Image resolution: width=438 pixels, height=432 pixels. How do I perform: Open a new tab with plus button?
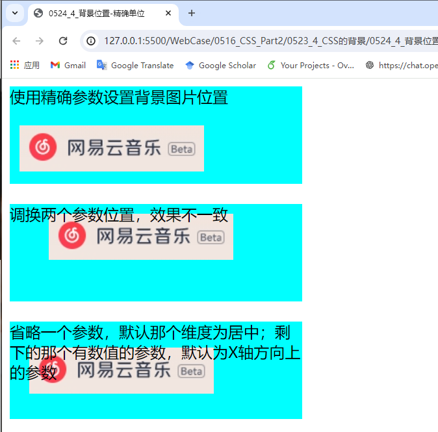click(192, 13)
